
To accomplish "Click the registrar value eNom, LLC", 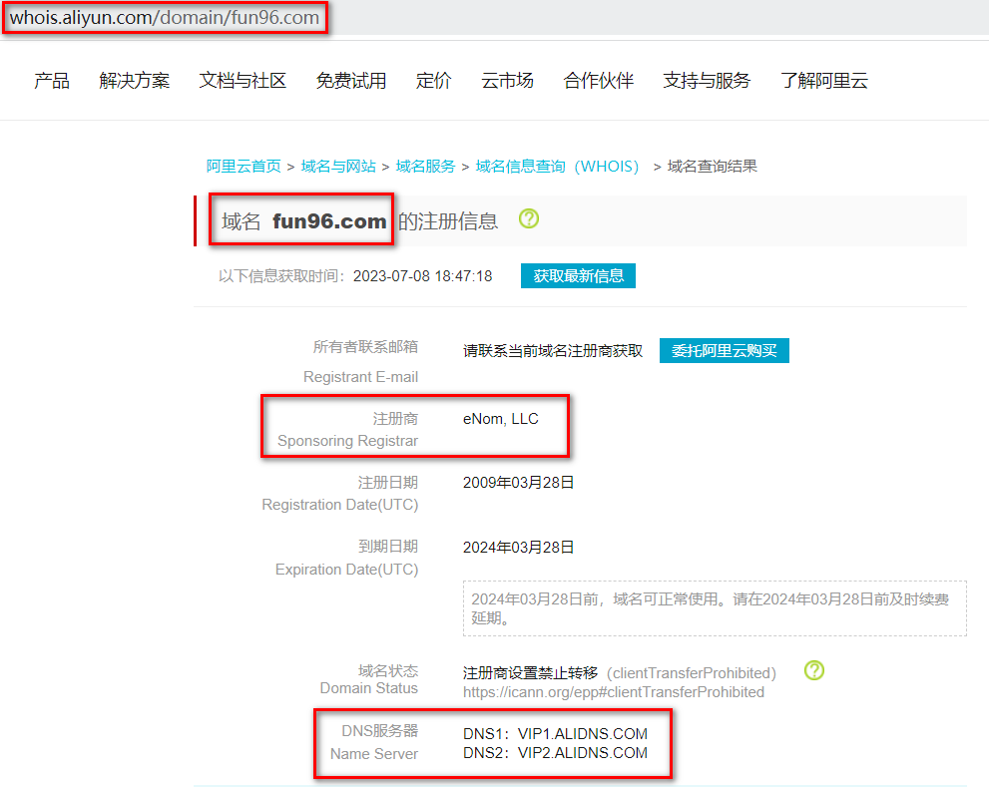I will [501, 419].
